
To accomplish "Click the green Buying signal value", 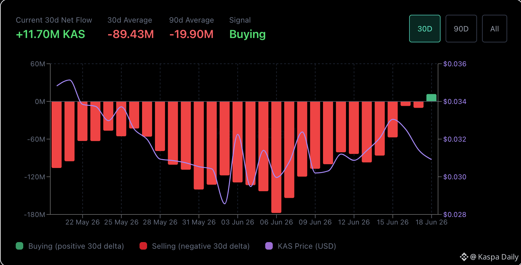I will [x=248, y=35].
